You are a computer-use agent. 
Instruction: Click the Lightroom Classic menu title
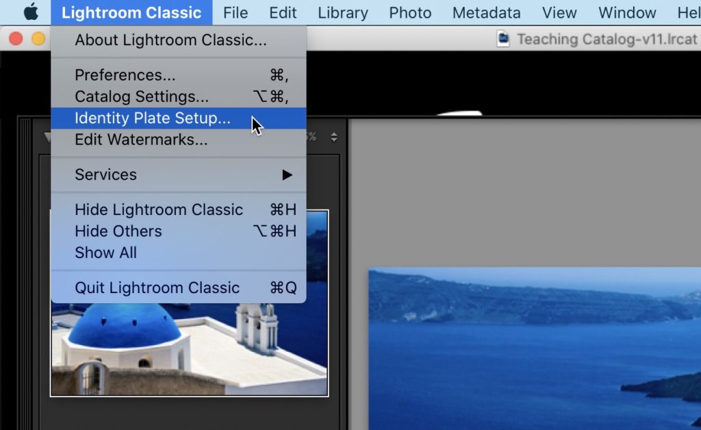(x=131, y=12)
